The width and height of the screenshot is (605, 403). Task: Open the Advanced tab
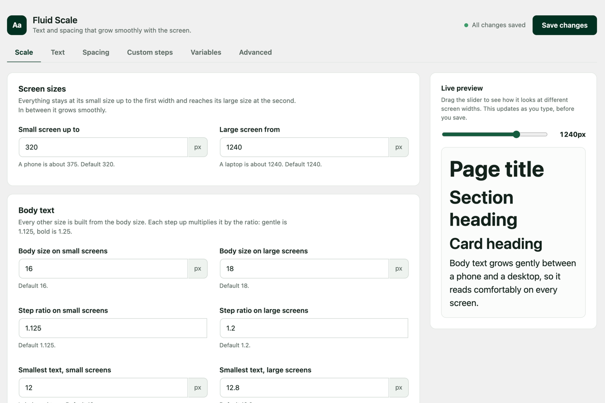pyautogui.click(x=255, y=52)
